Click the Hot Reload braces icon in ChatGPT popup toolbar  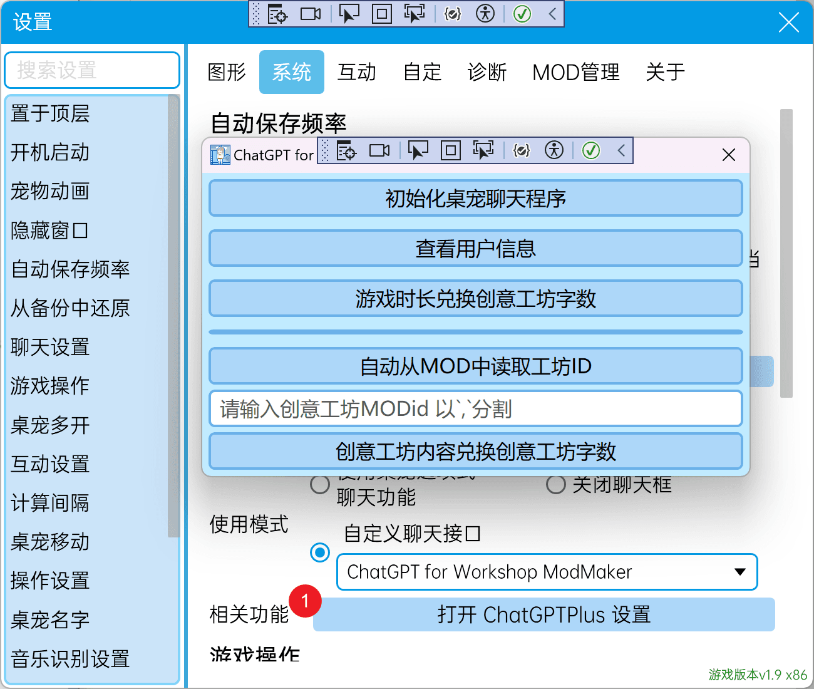coord(522,150)
